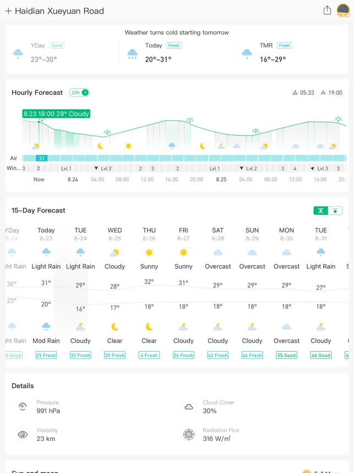Toggle the 24h hourly forecast switch

(79, 93)
